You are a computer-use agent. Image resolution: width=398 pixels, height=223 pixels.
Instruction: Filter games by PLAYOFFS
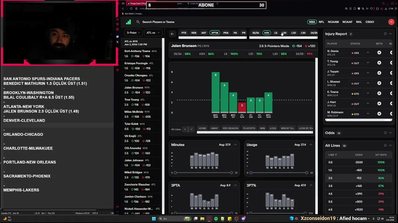(249, 128)
